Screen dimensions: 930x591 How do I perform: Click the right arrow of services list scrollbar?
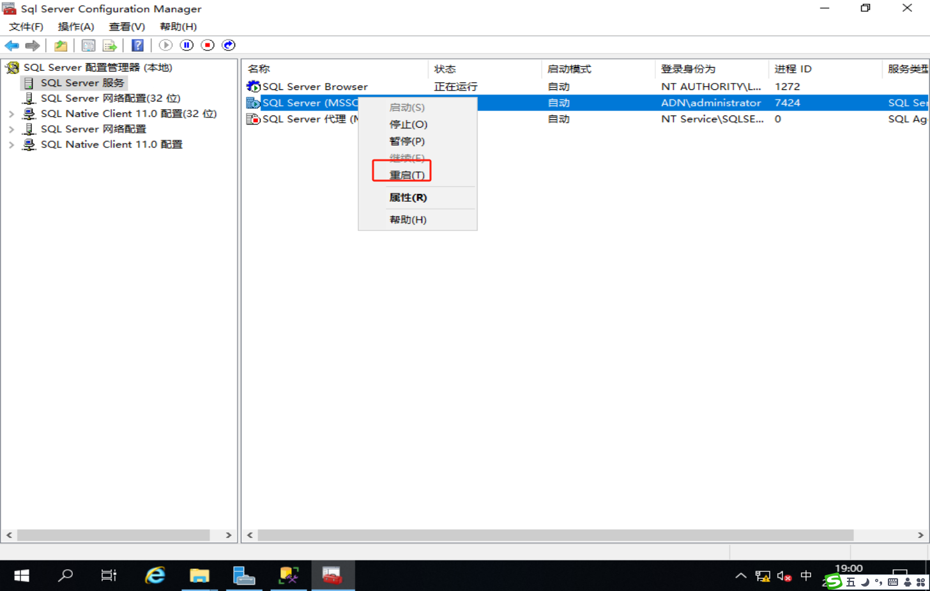920,535
